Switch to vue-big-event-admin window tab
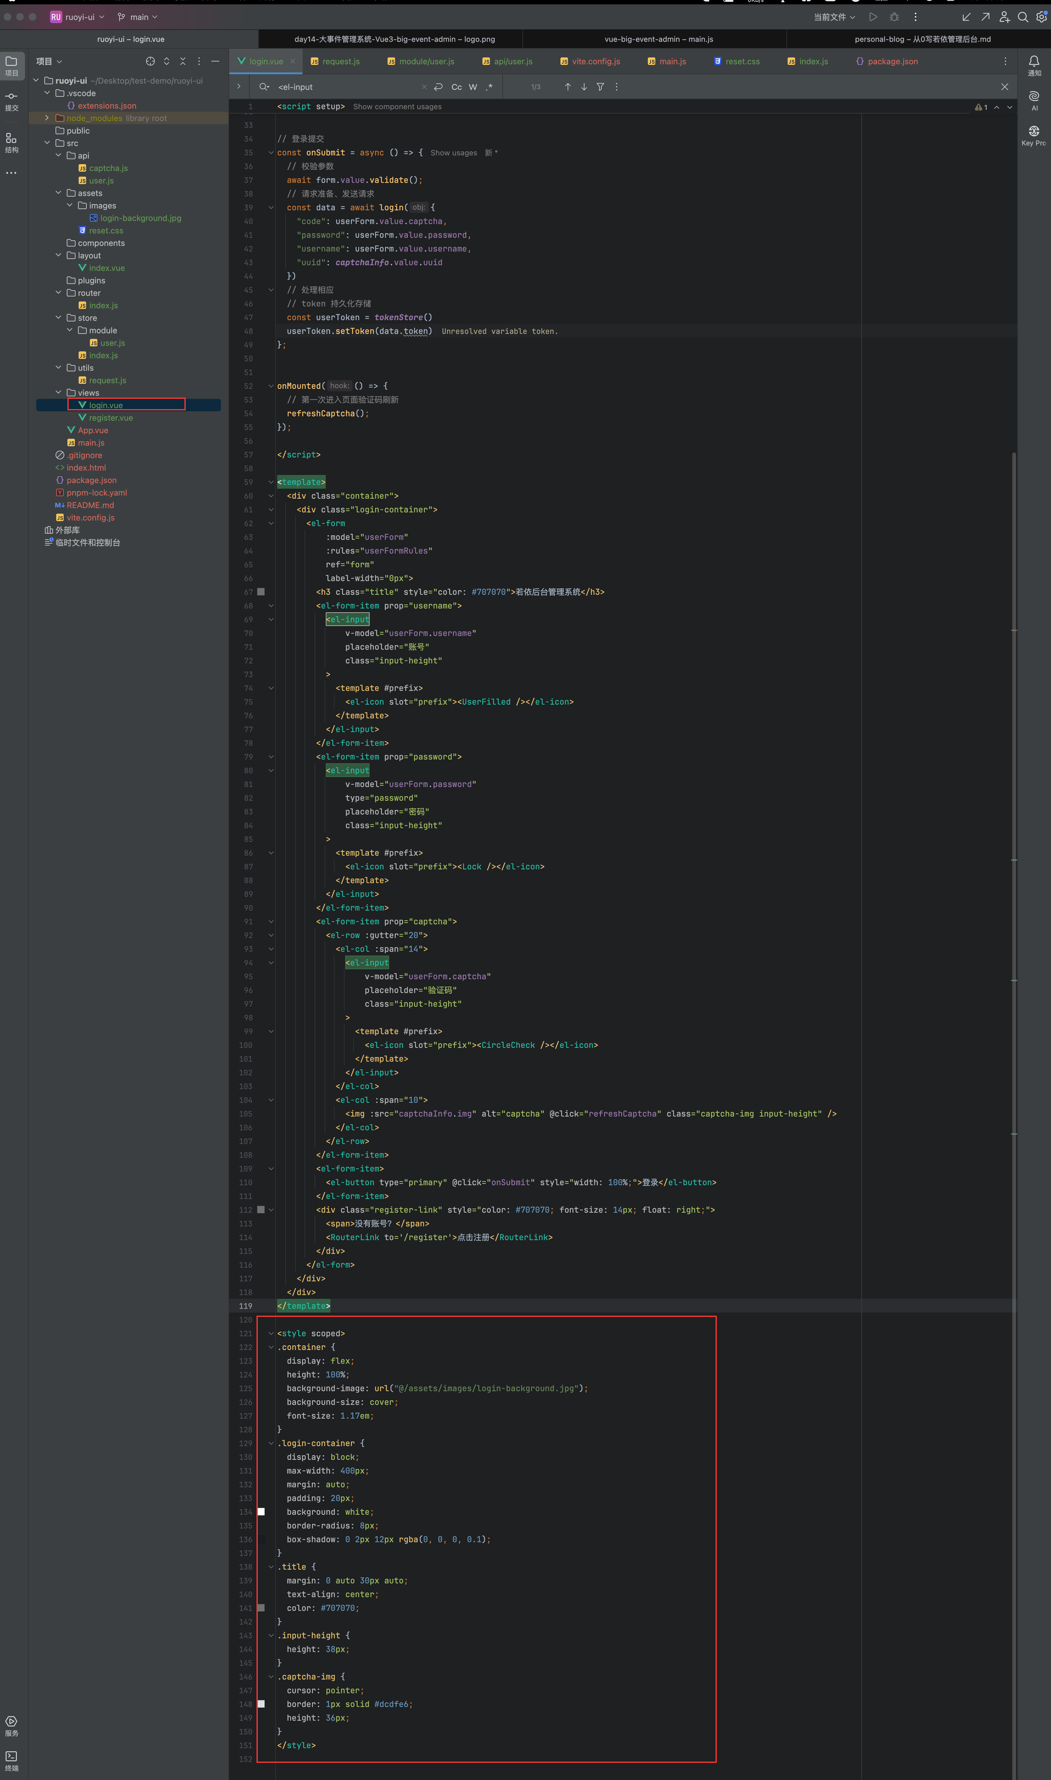Image resolution: width=1051 pixels, height=1780 pixels. coord(659,39)
